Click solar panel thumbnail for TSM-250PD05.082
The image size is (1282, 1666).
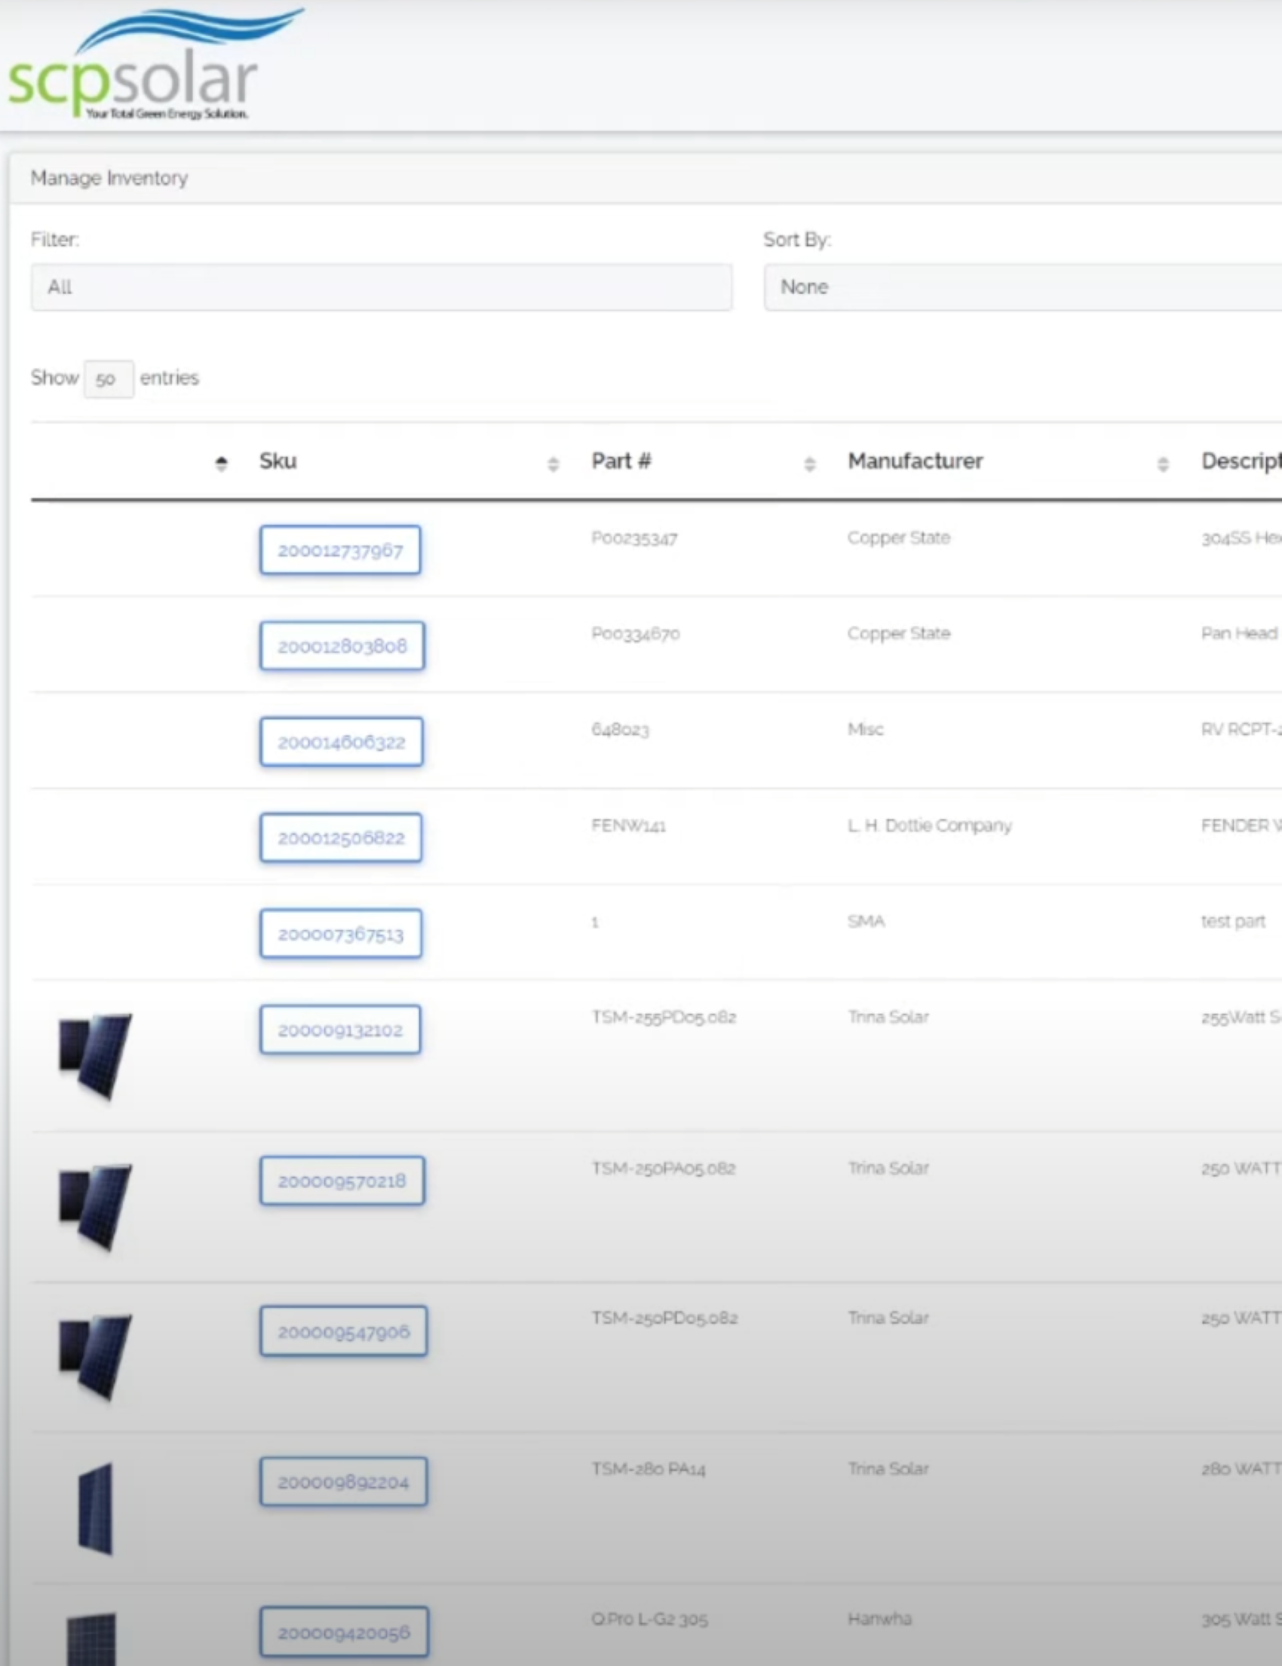(x=95, y=1358)
